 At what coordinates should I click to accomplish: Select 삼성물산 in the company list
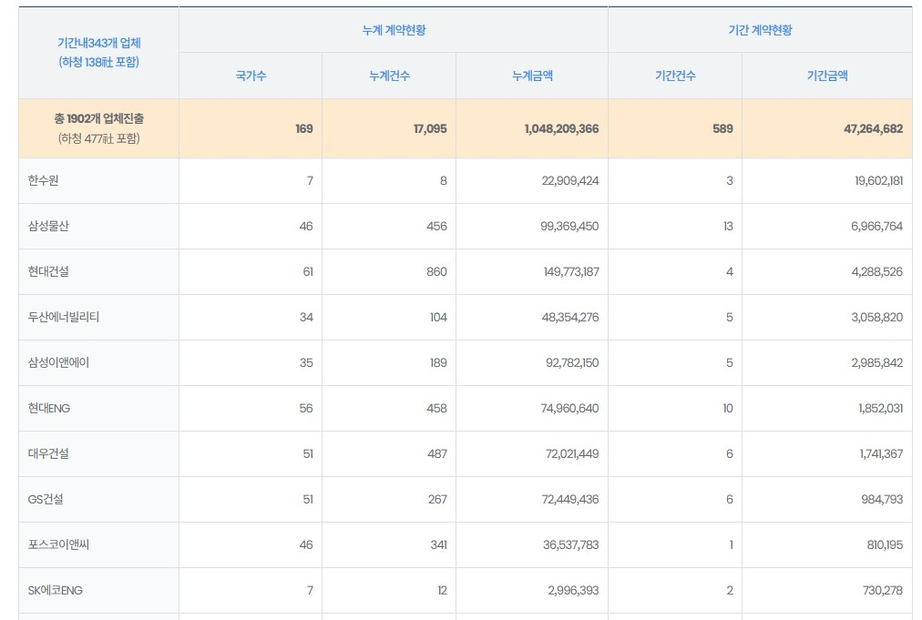point(48,227)
